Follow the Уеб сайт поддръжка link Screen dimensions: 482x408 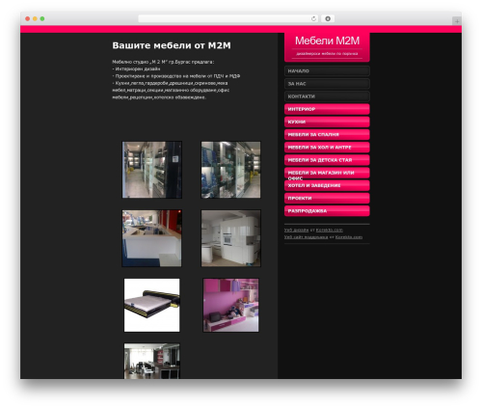(x=306, y=237)
